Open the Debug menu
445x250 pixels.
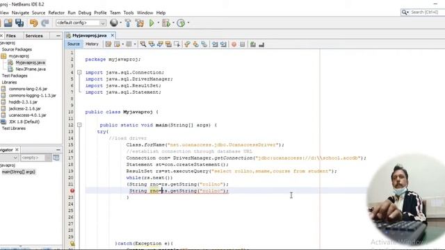coord(85,12)
